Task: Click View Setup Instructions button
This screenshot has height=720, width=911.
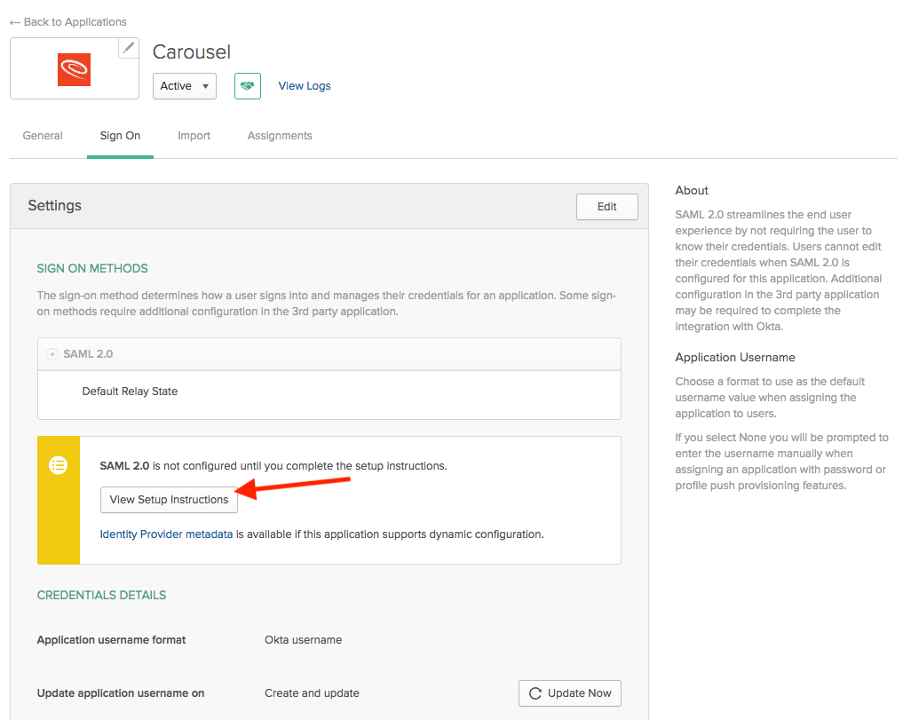Action: [169, 500]
